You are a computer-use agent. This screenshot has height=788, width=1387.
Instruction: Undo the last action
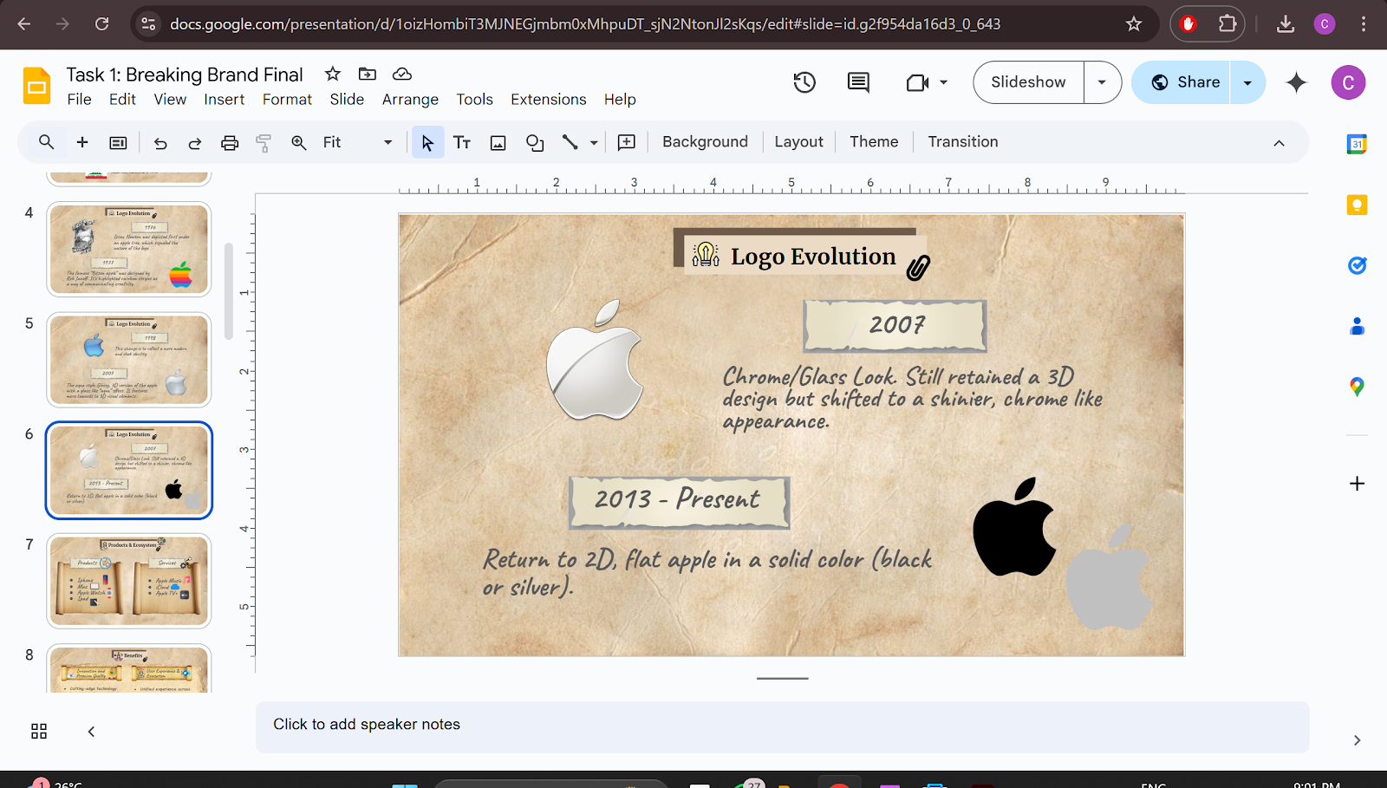coord(160,143)
